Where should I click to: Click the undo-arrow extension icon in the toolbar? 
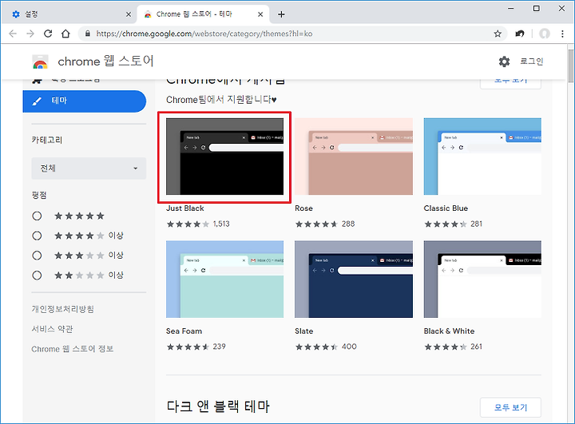[520, 34]
